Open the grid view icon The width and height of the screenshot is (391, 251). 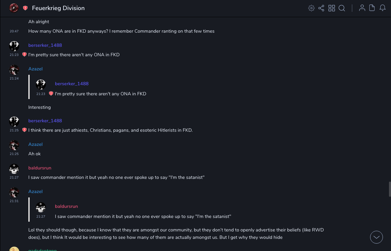(332, 8)
